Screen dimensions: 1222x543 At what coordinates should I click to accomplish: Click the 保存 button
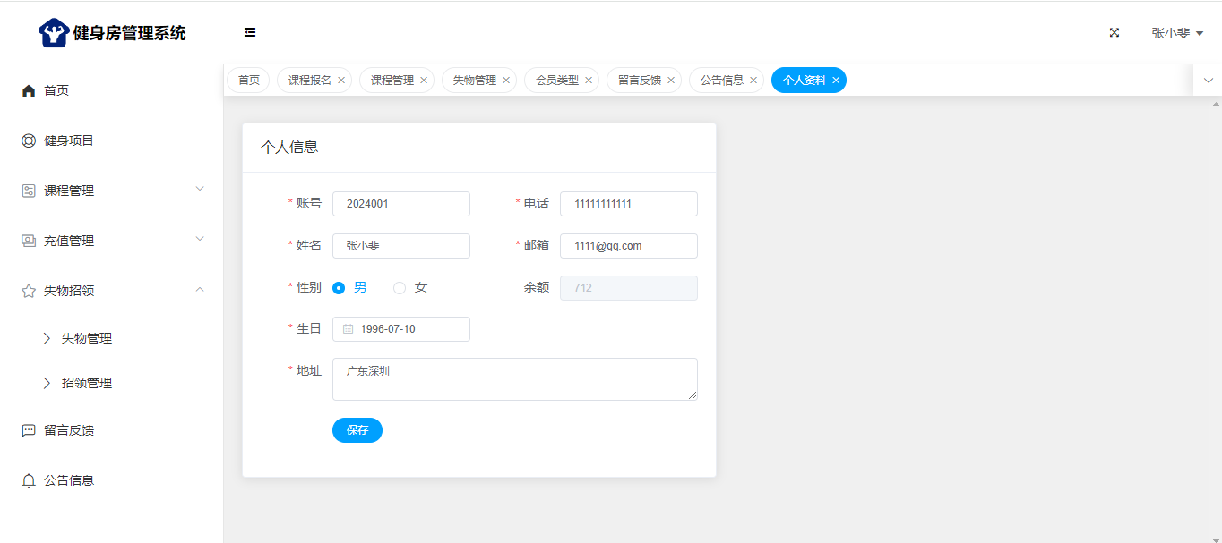tap(357, 430)
